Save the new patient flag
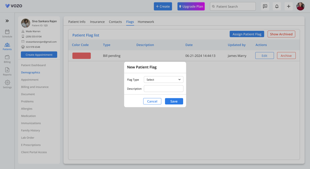310x169 pixels. coord(174,101)
